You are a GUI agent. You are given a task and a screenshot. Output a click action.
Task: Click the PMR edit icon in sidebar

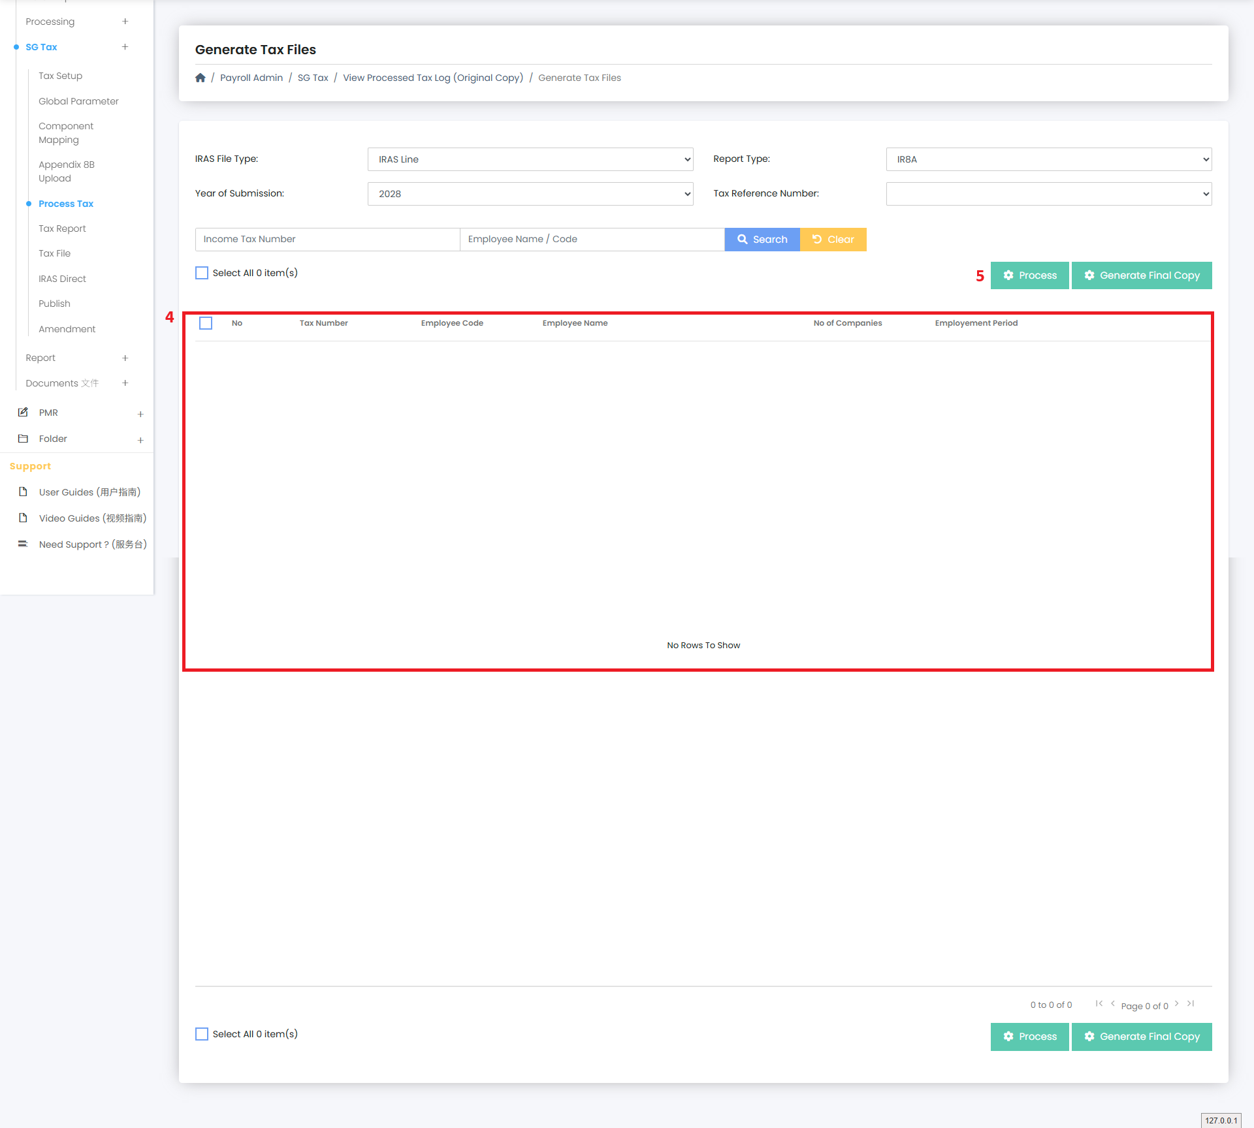23,413
